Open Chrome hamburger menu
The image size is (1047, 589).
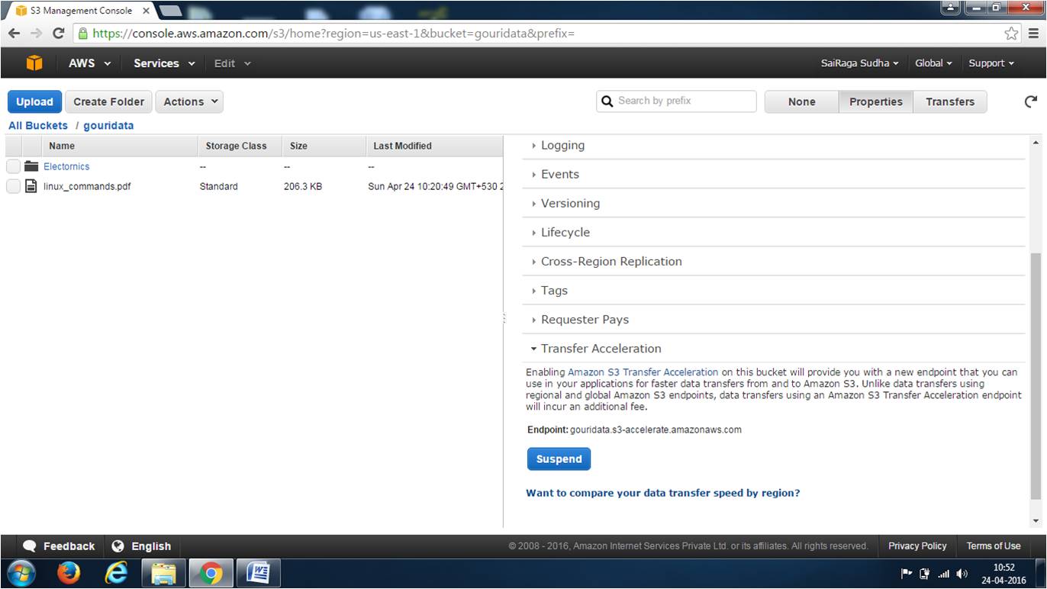(1033, 34)
